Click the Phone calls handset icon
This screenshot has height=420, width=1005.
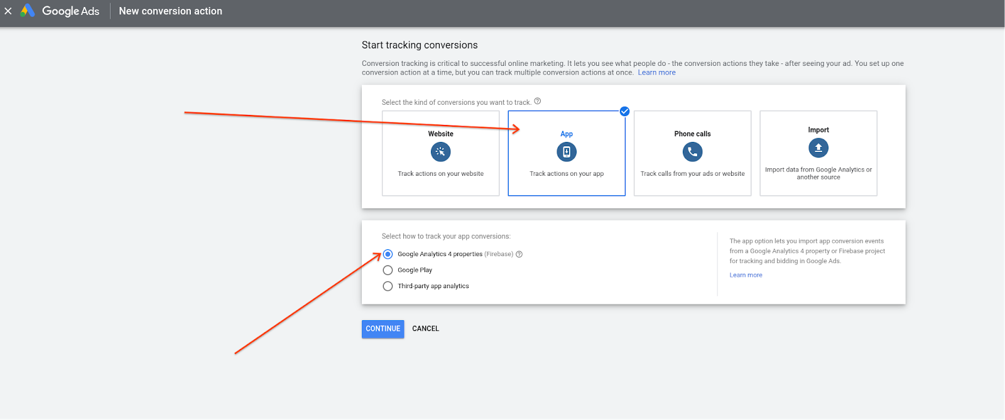tap(692, 152)
